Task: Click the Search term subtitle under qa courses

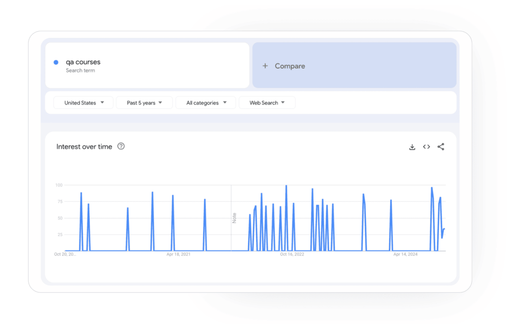Action: (80, 71)
